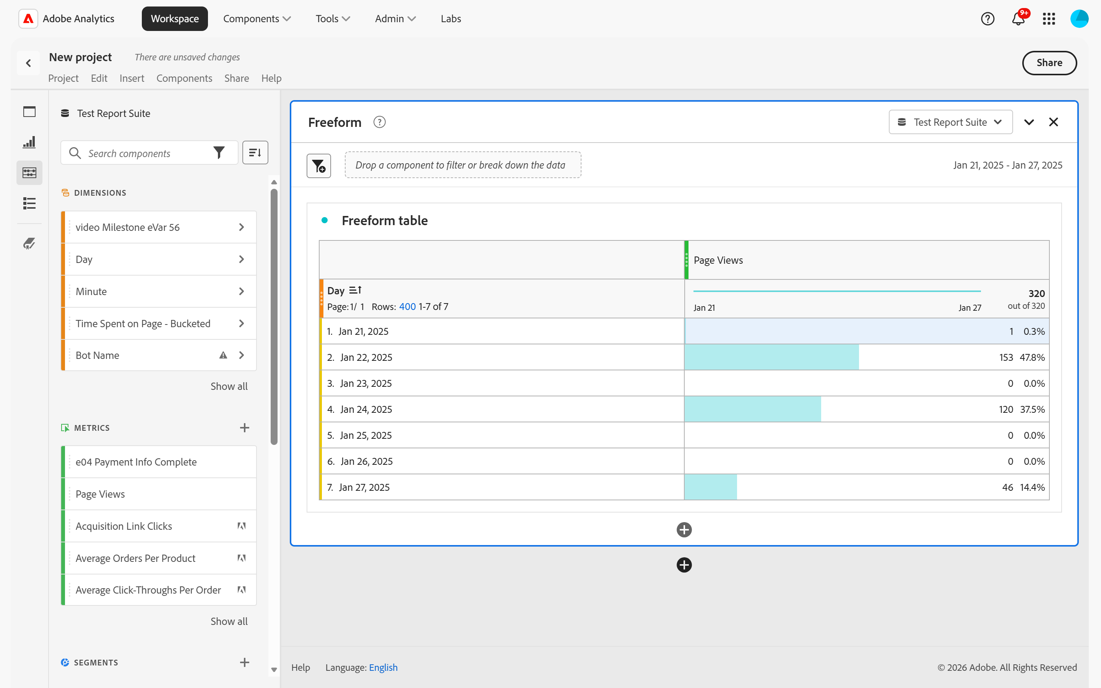The image size is (1101, 688).
Task: Open the user profile avatar
Action: click(1079, 19)
